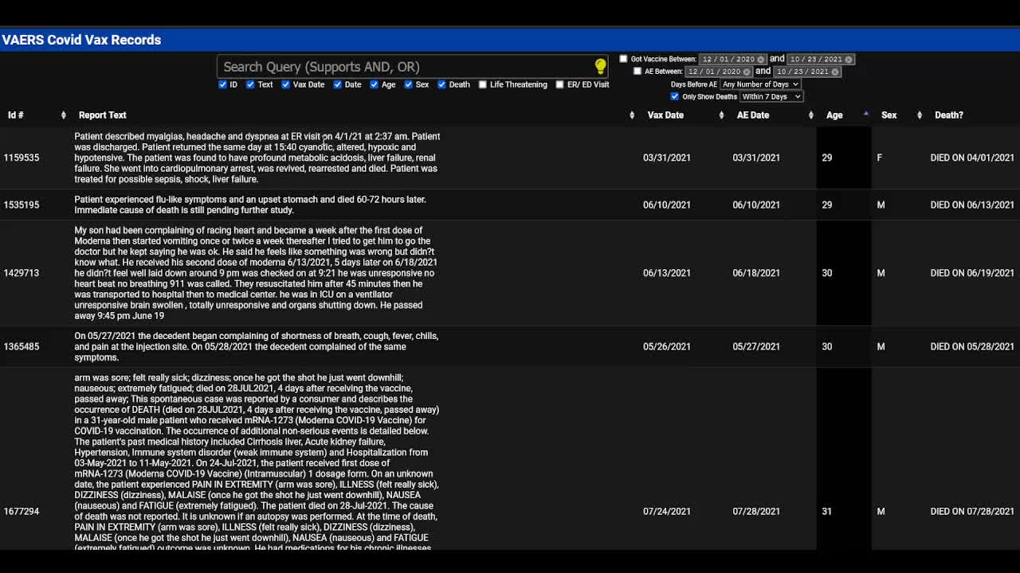This screenshot has height=573, width=1020.
Task: Click sort arrows just left of Age header
Action: coord(811,115)
